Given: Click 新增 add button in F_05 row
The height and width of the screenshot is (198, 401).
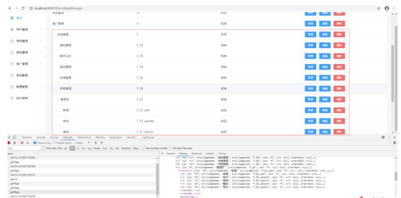Looking at the screenshot, I should (x=310, y=78).
